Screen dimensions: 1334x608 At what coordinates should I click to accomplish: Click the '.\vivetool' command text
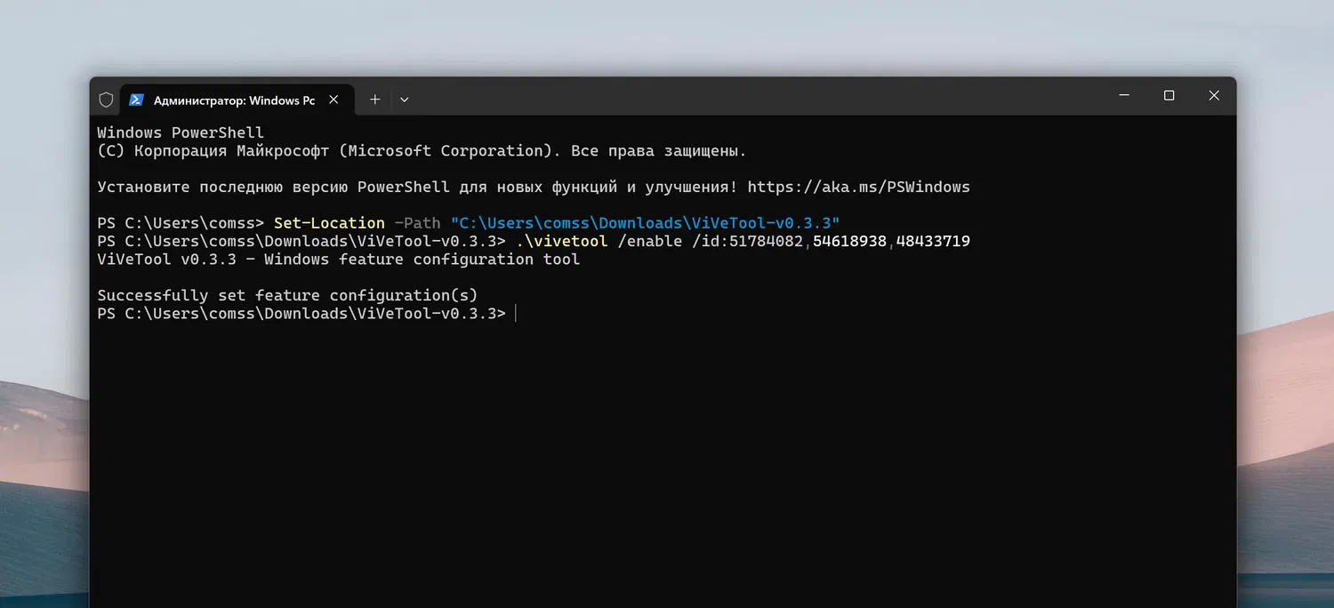[x=561, y=241]
